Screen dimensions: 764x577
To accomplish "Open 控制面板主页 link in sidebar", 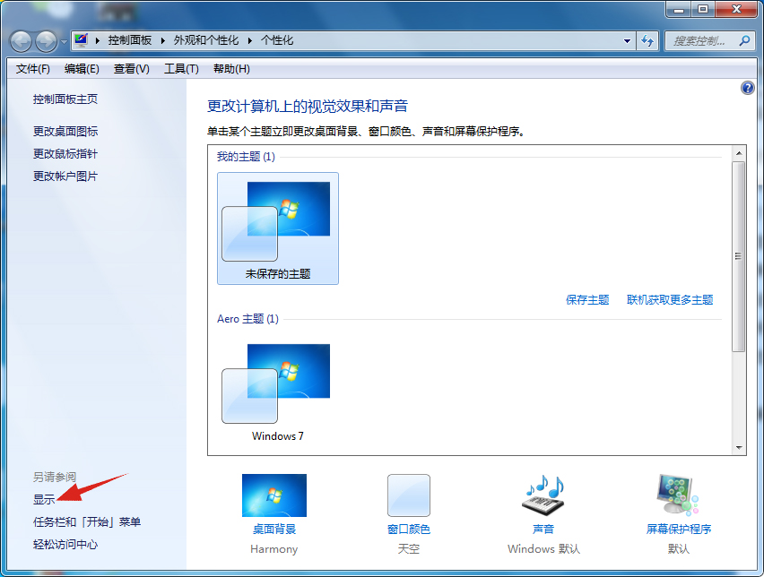I will [65, 99].
